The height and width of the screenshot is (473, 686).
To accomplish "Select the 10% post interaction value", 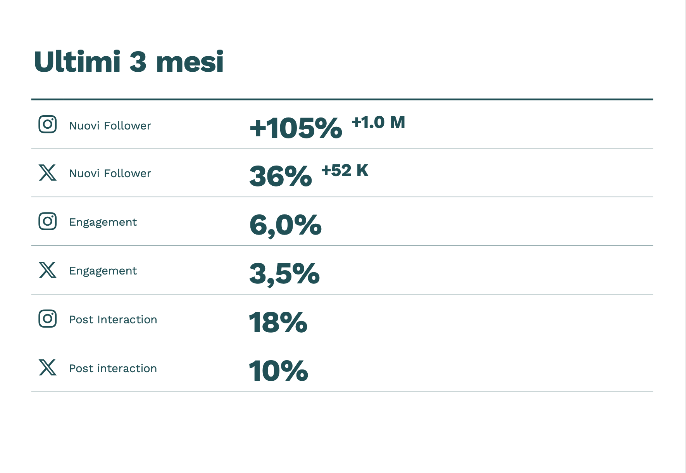I will (278, 371).
